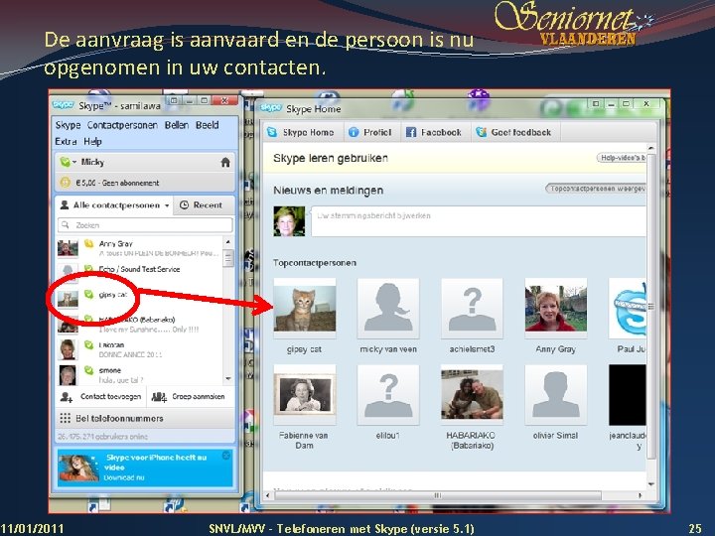Click Download nu in iPhone ad
Screen dimensions: 715x536
tap(124, 477)
